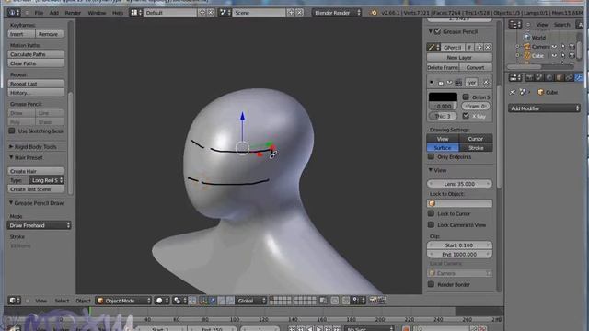The height and width of the screenshot is (331, 589).
Task: Toggle Cube renderability camera icon in outliner
Action: coord(572,56)
